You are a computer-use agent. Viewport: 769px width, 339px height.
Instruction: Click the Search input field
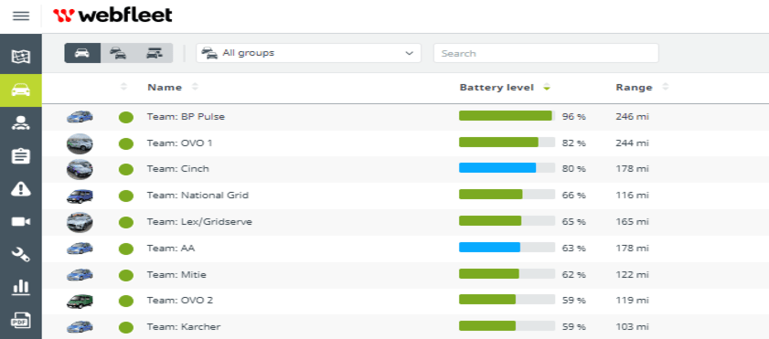click(x=546, y=53)
